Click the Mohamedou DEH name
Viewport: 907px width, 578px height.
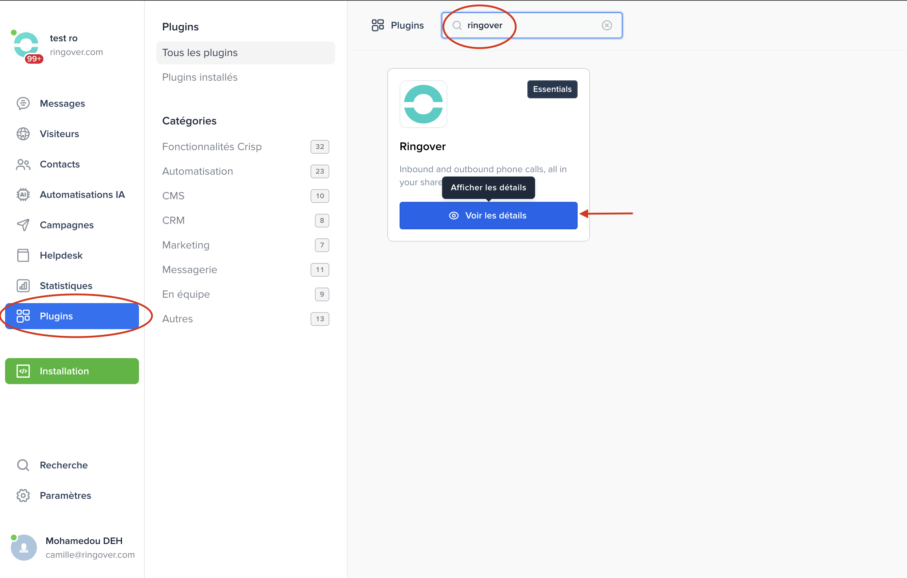pos(84,541)
